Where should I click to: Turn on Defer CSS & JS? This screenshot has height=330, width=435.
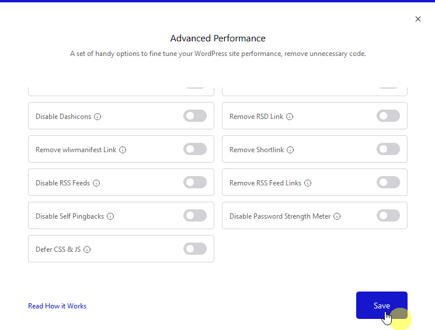click(195, 249)
